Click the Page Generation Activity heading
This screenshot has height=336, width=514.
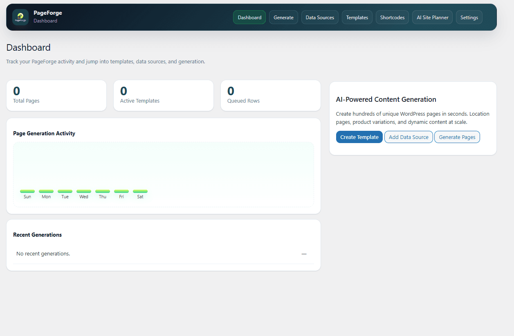pos(44,133)
